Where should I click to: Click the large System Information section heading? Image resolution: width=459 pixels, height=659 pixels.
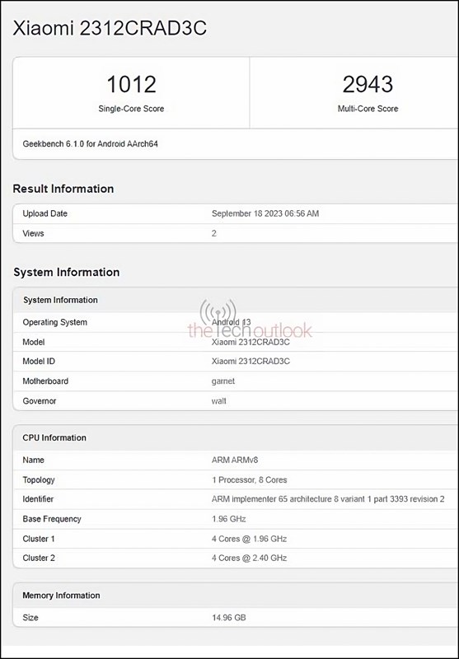tap(67, 273)
